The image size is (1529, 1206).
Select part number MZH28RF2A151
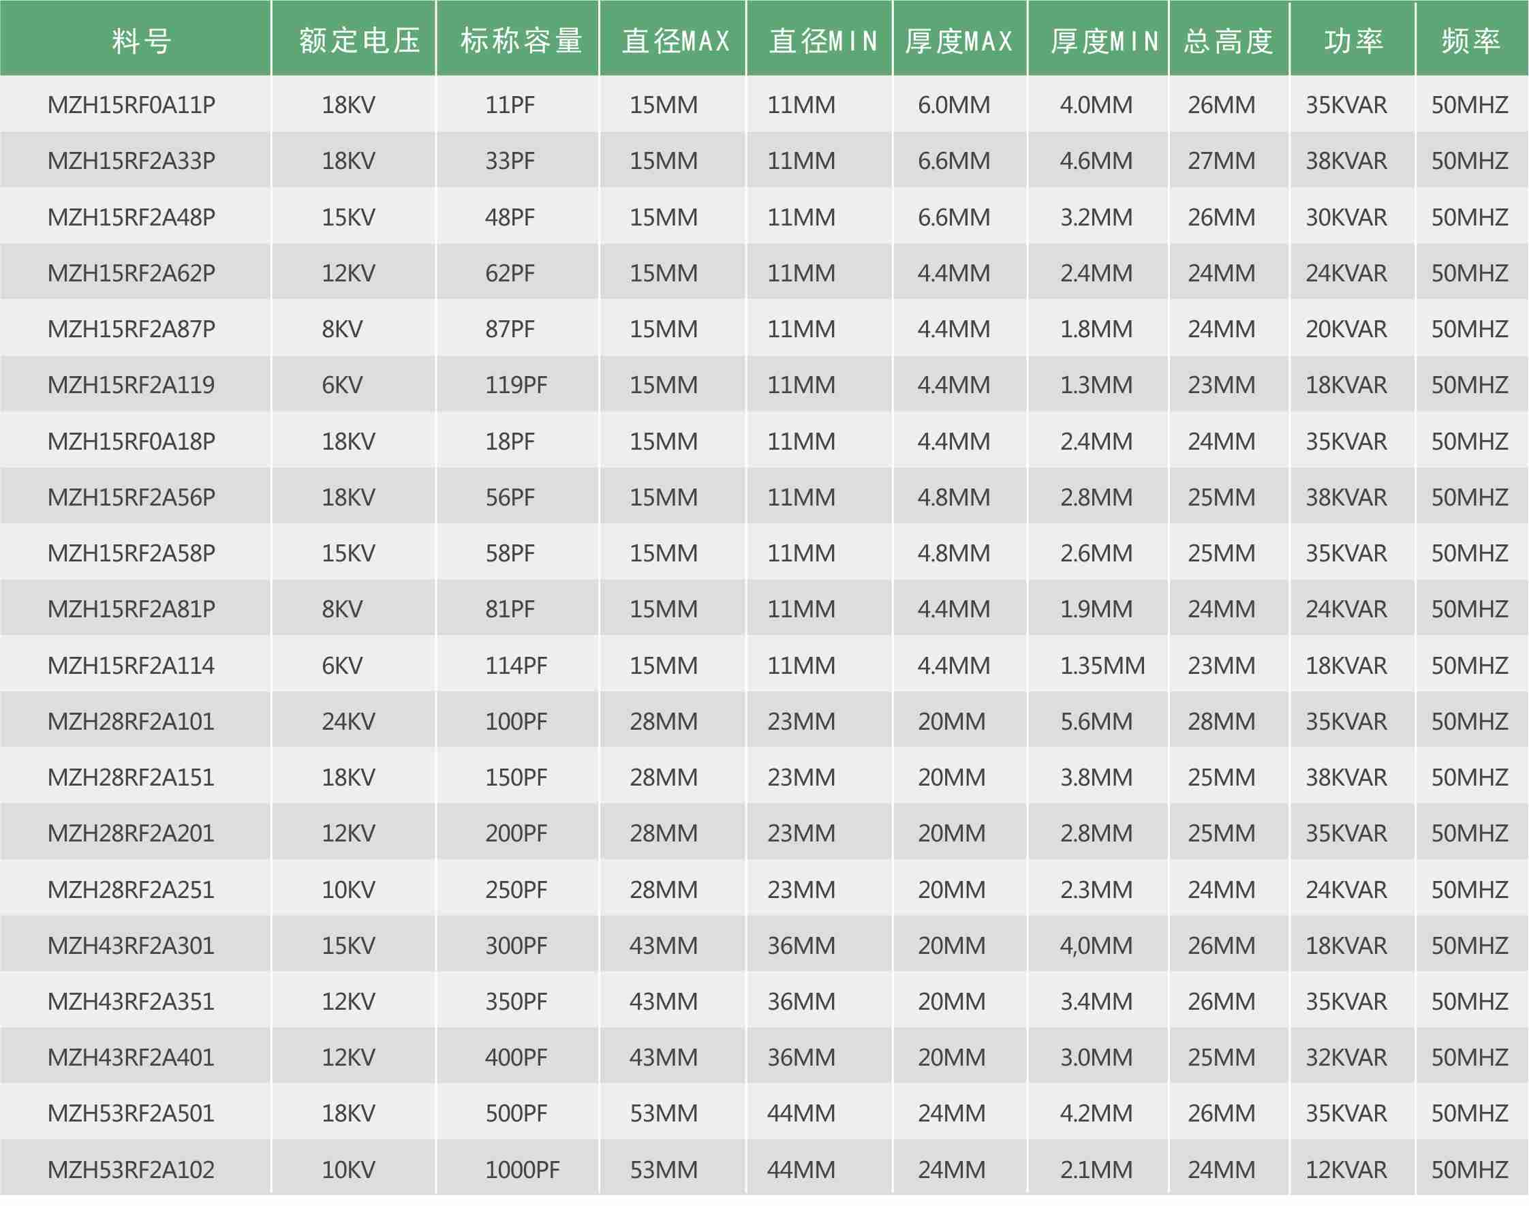[x=132, y=776]
